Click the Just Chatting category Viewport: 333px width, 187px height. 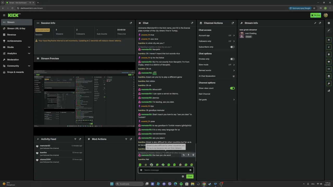coord(251,34)
